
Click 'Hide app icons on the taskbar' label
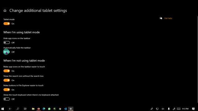(x=17, y=38)
